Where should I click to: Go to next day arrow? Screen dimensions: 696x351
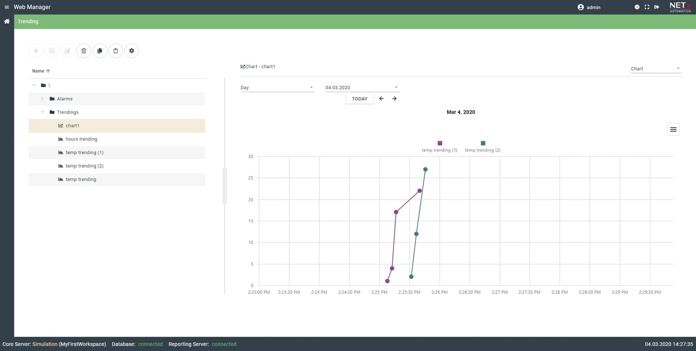[395, 99]
